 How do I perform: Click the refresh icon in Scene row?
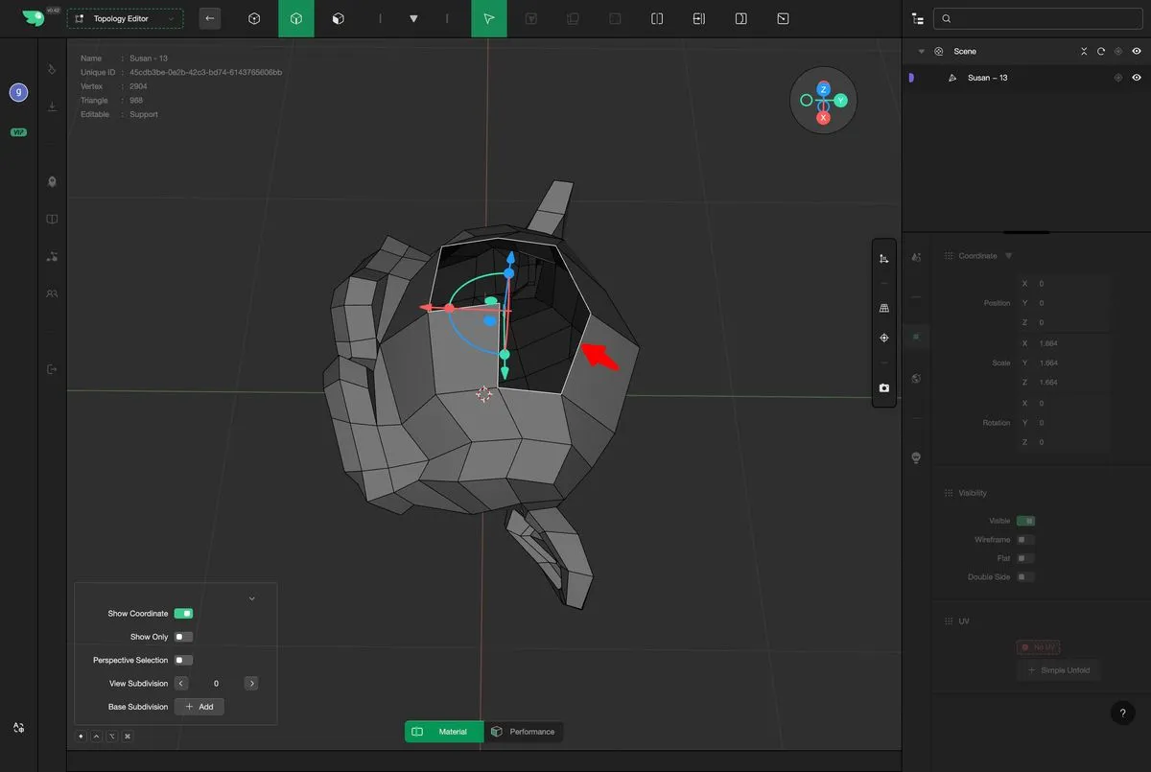click(1101, 52)
